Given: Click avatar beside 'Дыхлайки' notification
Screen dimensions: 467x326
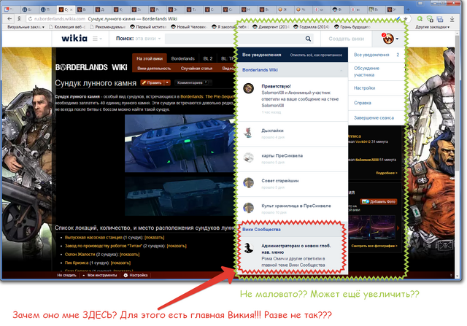Looking at the screenshot, I should 248,133.
